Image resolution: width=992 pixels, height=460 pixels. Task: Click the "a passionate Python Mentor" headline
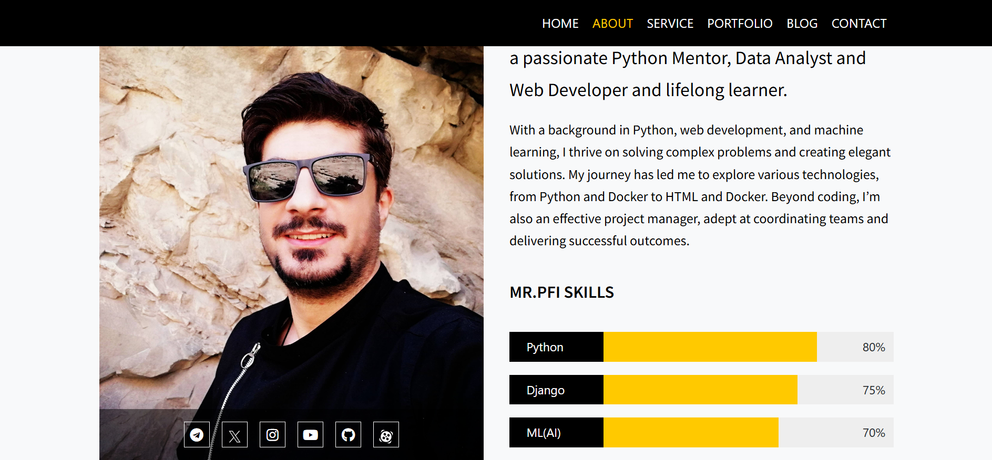point(688,74)
